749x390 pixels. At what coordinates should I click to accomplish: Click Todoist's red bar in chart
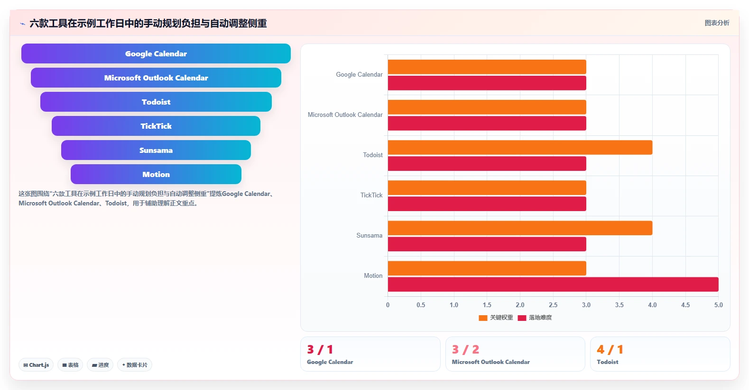click(x=487, y=163)
